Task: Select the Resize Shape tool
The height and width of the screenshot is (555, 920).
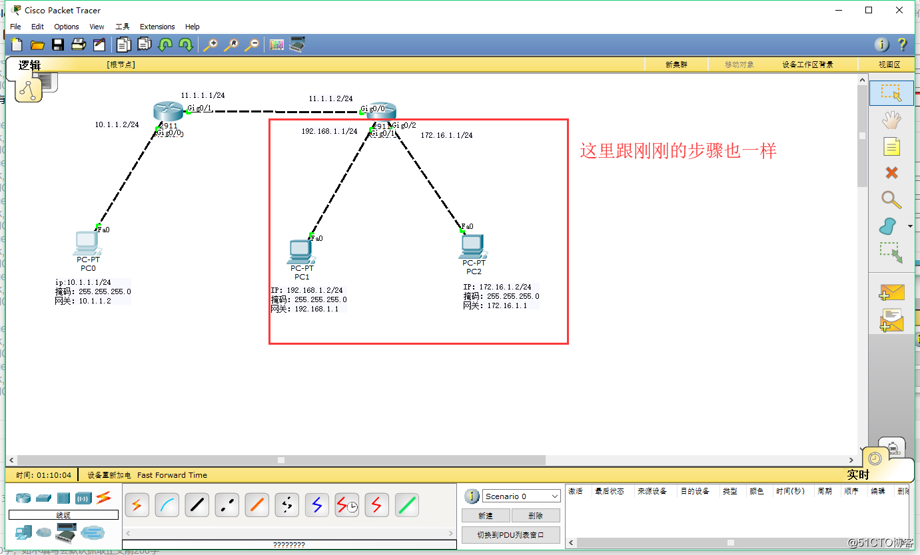Action: point(891,253)
